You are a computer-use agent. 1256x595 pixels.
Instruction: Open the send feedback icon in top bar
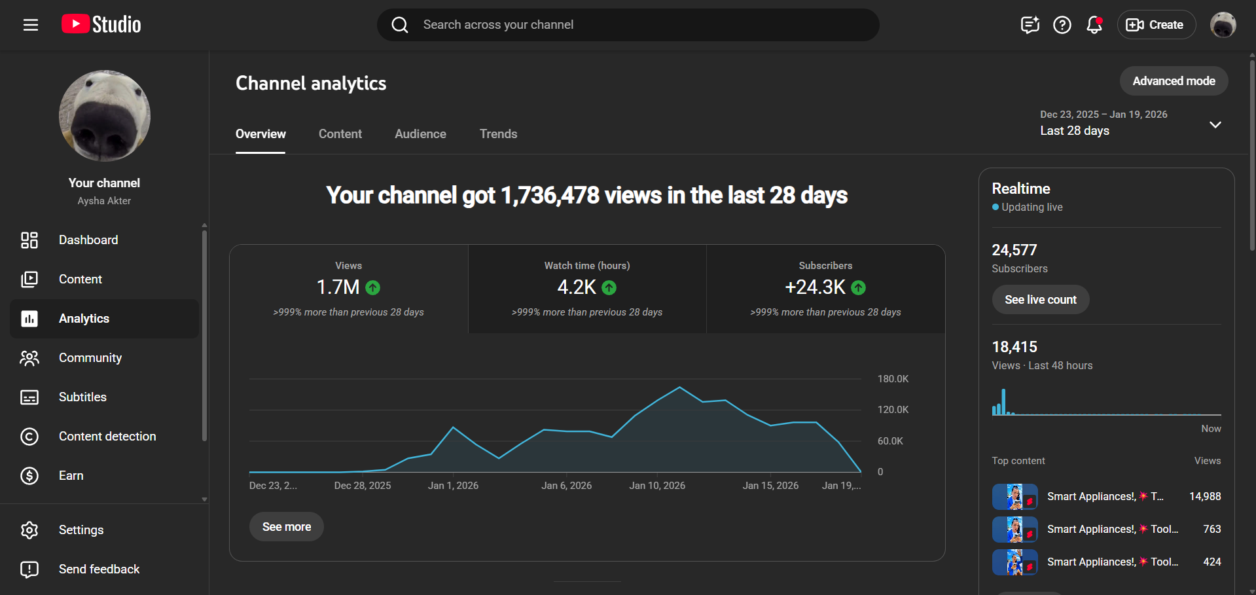point(1030,25)
